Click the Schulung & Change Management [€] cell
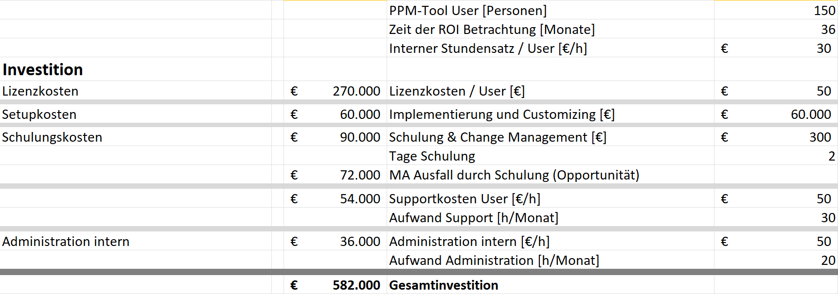This screenshot has height=294, width=838. pos(497,137)
